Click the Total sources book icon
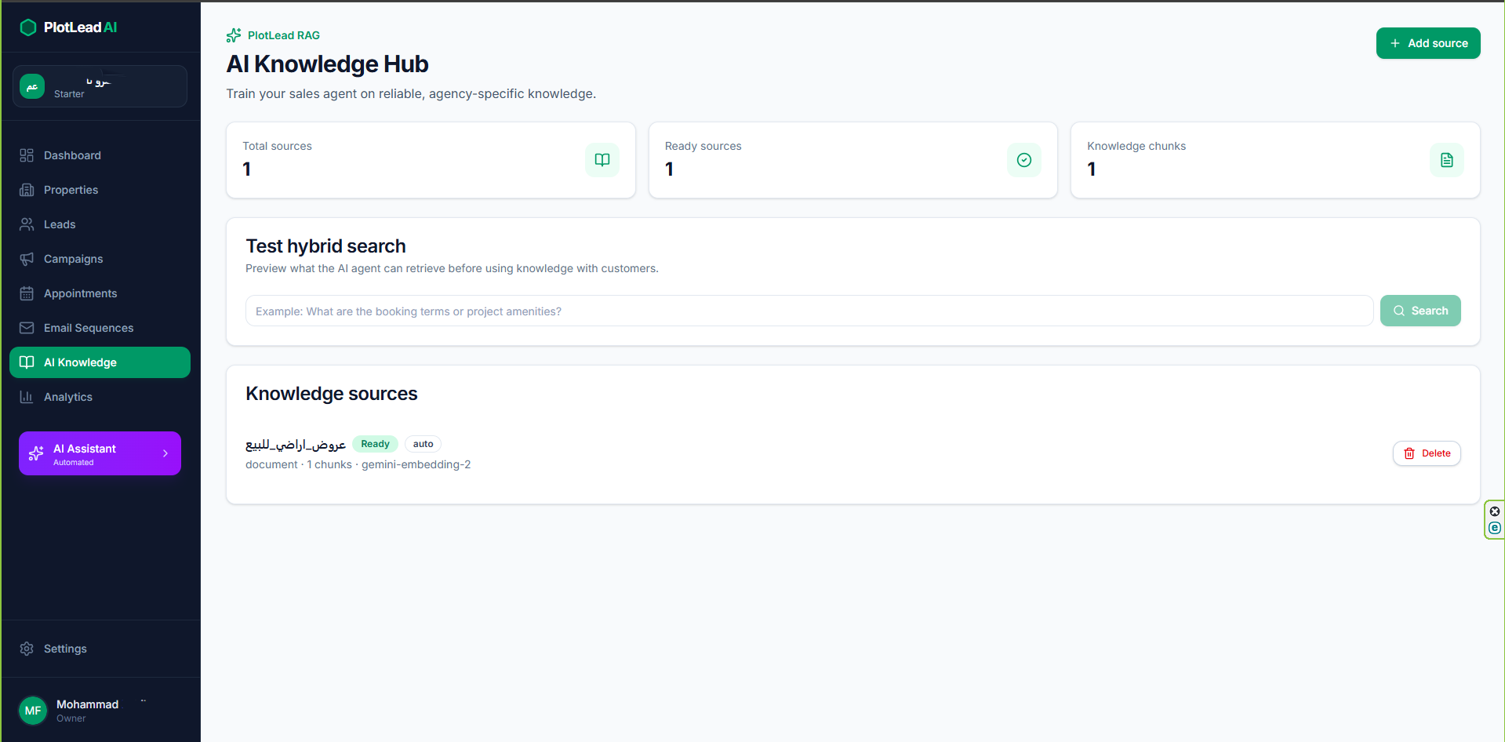The width and height of the screenshot is (1505, 742). click(602, 160)
